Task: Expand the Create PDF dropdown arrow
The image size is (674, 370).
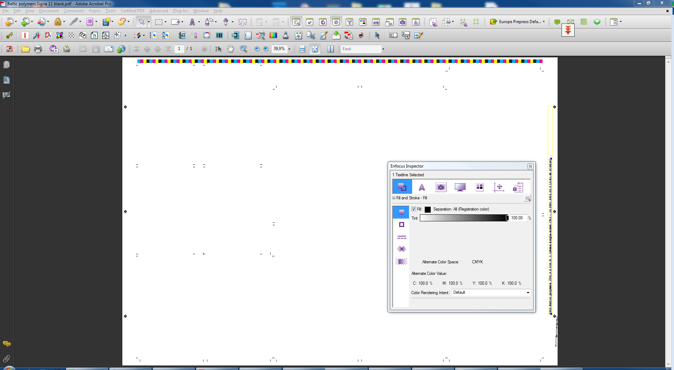Action: (x=16, y=22)
